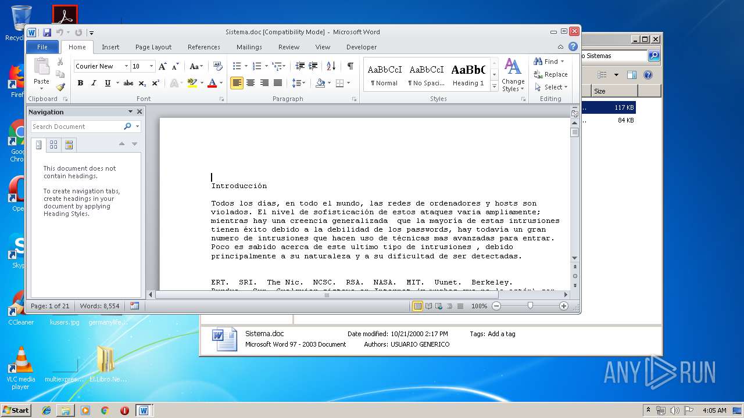The image size is (744, 418).
Task: Expand the Change Case Aa dropdown
Action: [x=196, y=66]
